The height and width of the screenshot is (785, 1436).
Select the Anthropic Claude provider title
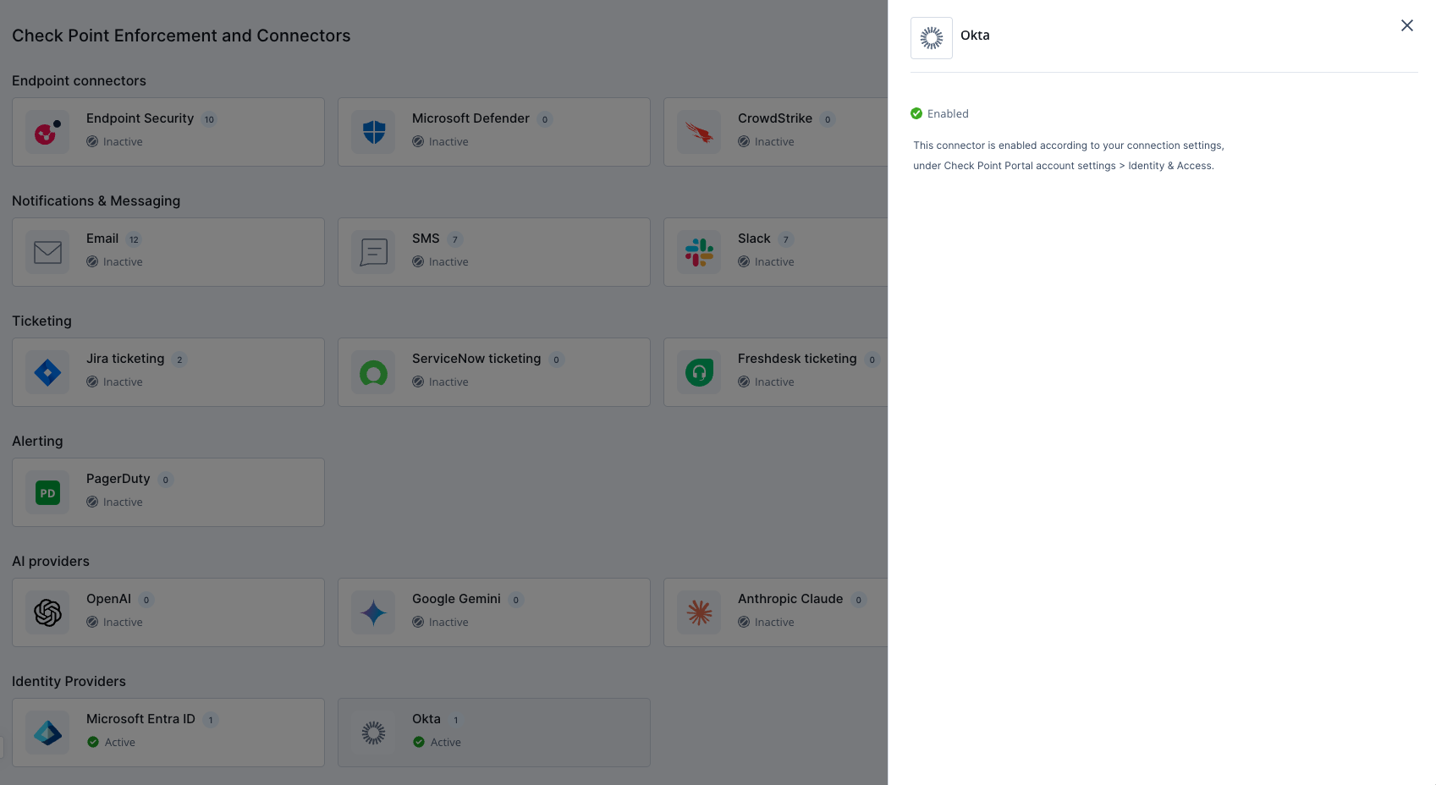tap(790, 599)
